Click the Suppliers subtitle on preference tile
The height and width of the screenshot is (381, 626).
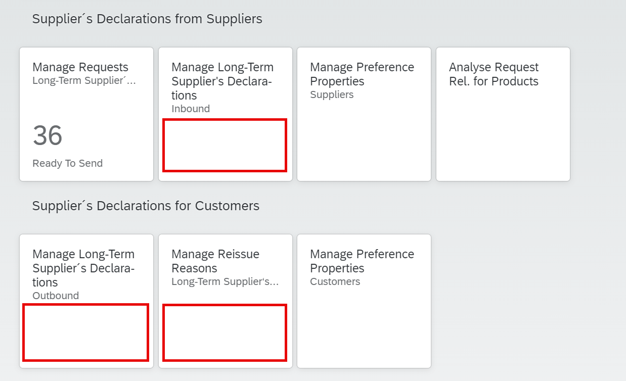(332, 95)
